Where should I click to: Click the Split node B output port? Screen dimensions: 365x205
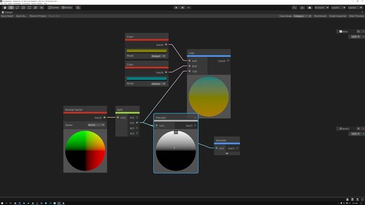pyautogui.click(x=137, y=128)
